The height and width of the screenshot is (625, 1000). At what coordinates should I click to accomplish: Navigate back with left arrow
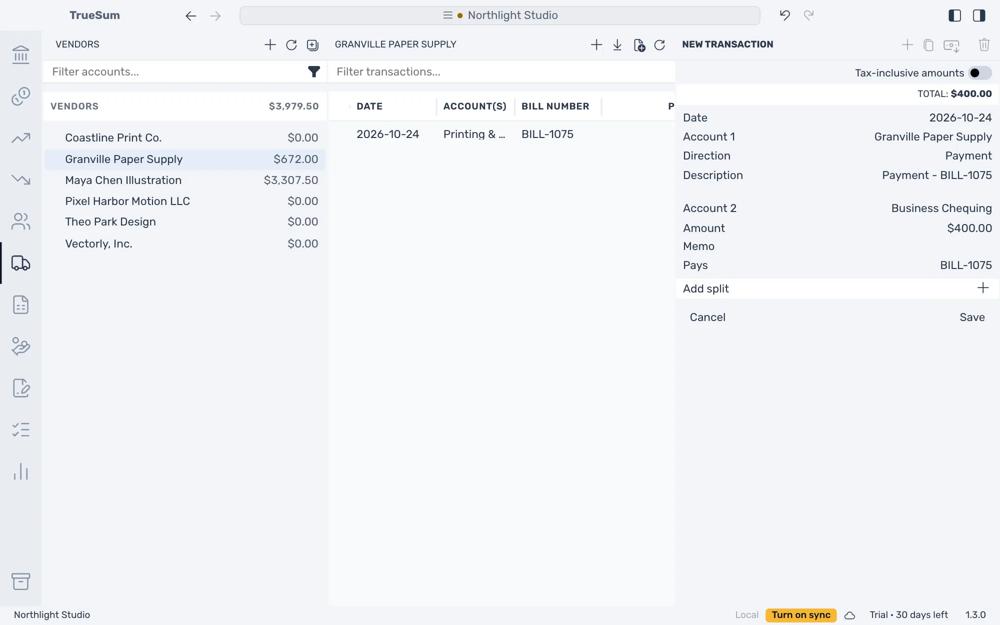point(190,15)
